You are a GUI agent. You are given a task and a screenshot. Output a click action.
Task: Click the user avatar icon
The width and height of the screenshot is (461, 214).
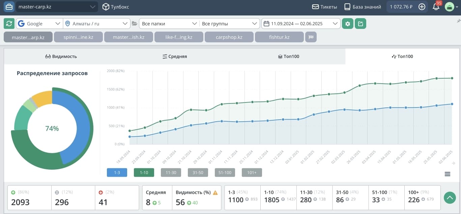click(450, 7)
